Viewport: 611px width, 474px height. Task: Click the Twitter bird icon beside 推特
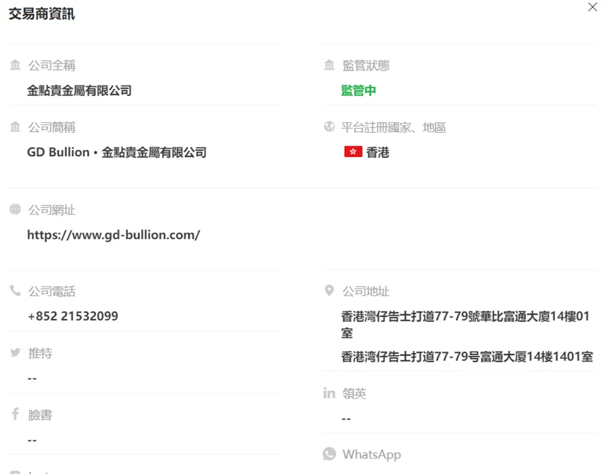click(x=16, y=352)
